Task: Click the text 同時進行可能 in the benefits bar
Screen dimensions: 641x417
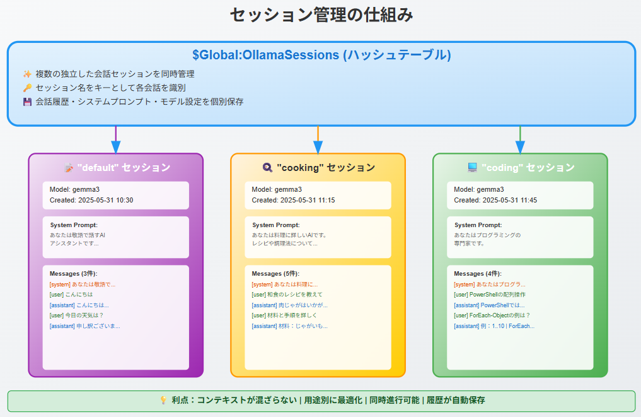Action: 395,400
